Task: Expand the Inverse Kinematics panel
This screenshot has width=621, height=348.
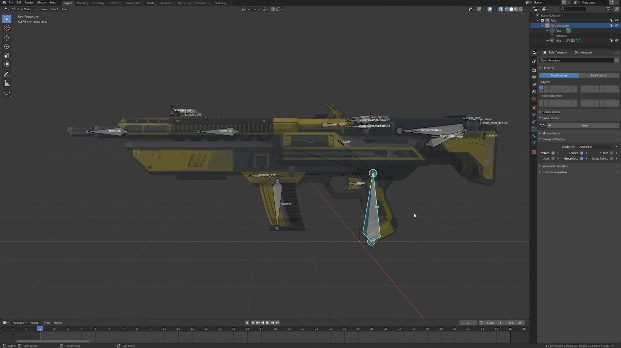Action: pos(555,166)
